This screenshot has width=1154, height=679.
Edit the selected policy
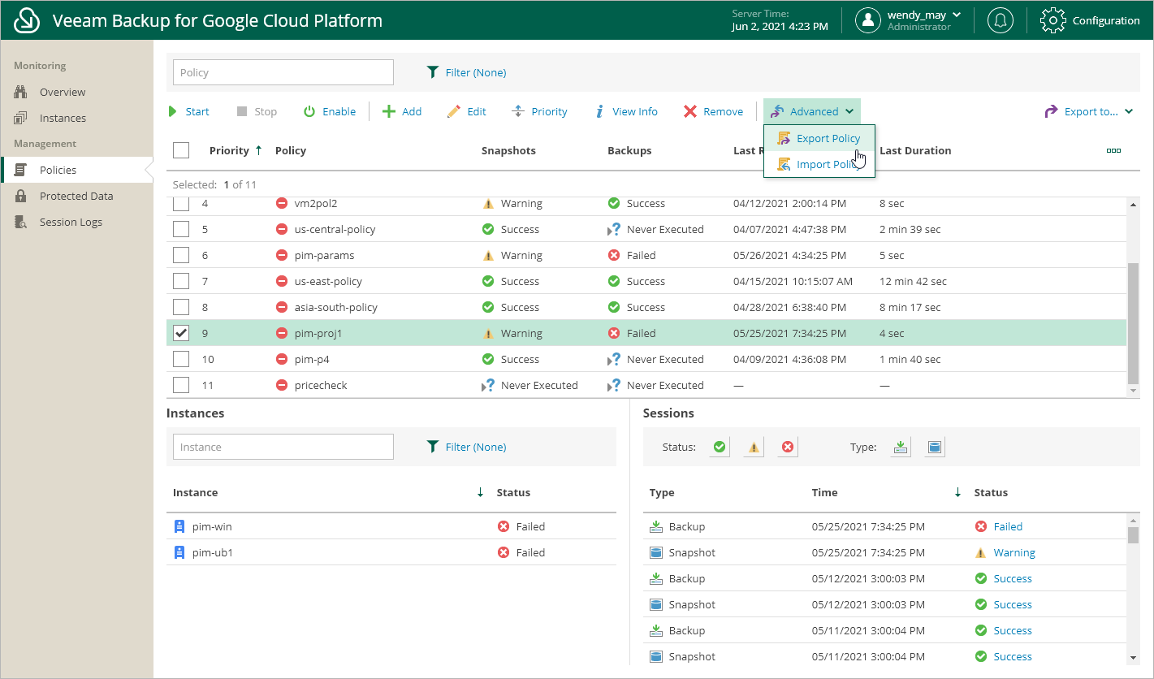tap(467, 111)
